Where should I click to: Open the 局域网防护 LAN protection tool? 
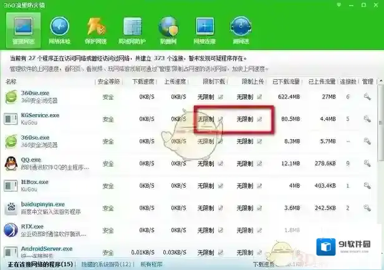click(132, 31)
